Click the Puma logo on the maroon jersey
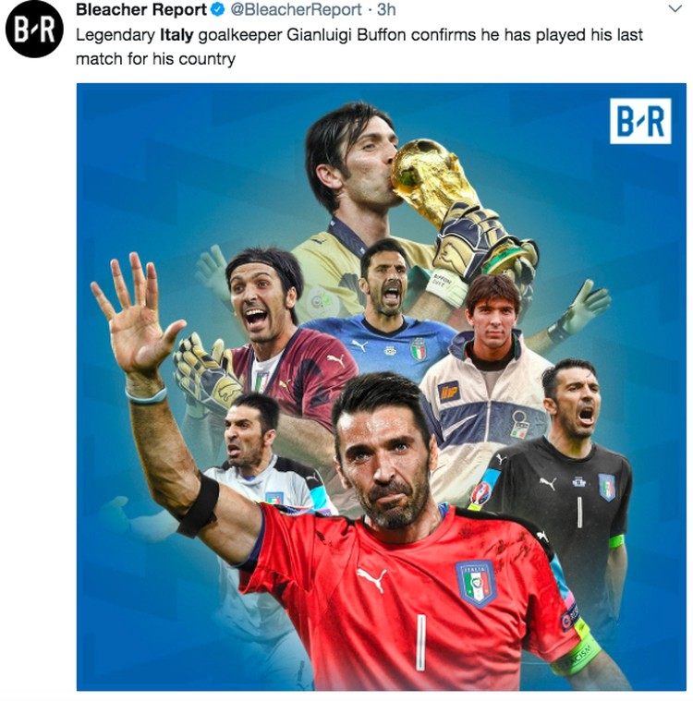The image size is (693, 701). 336,360
